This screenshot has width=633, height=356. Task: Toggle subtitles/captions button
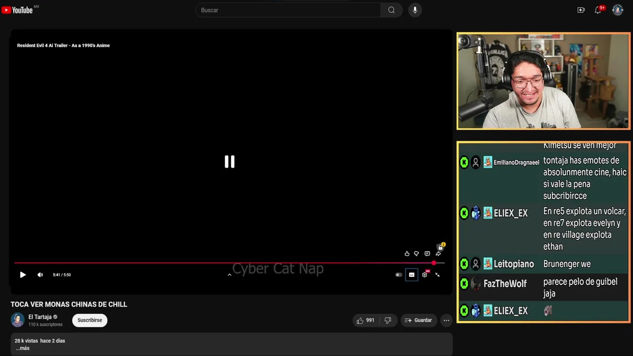[411, 275]
